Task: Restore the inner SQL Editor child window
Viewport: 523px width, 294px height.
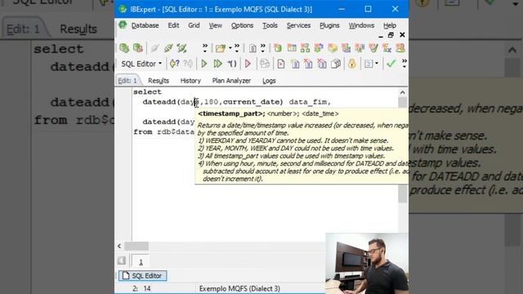Action: click(391, 35)
